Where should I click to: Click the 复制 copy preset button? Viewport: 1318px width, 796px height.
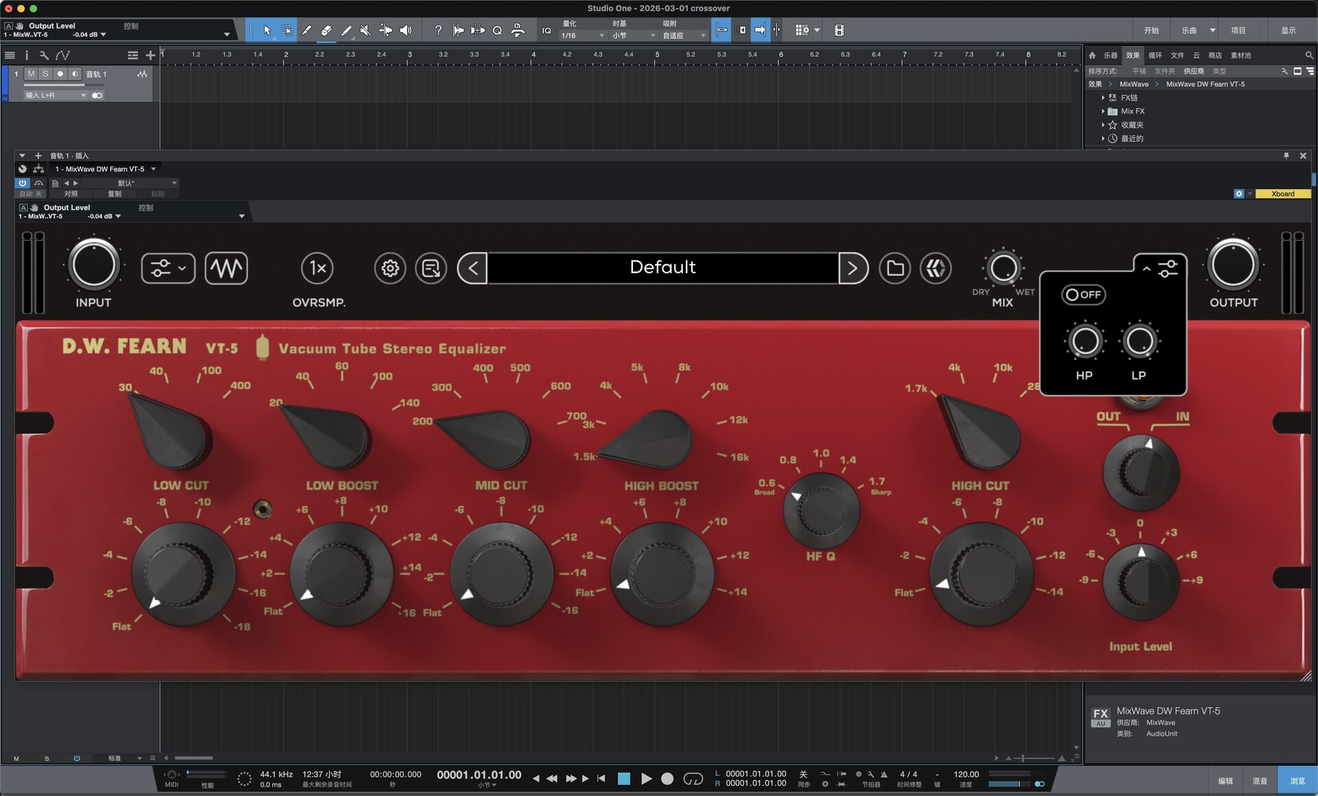(115, 194)
